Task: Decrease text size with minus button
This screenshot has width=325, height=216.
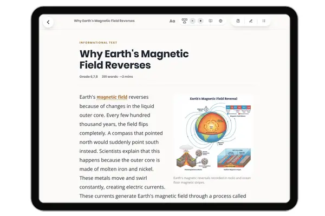Action: click(x=192, y=21)
